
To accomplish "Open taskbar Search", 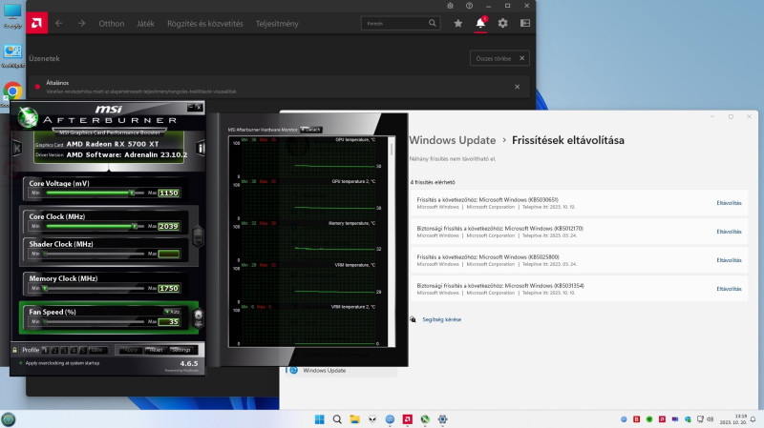I will pyautogui.click(x=337, y=419).
